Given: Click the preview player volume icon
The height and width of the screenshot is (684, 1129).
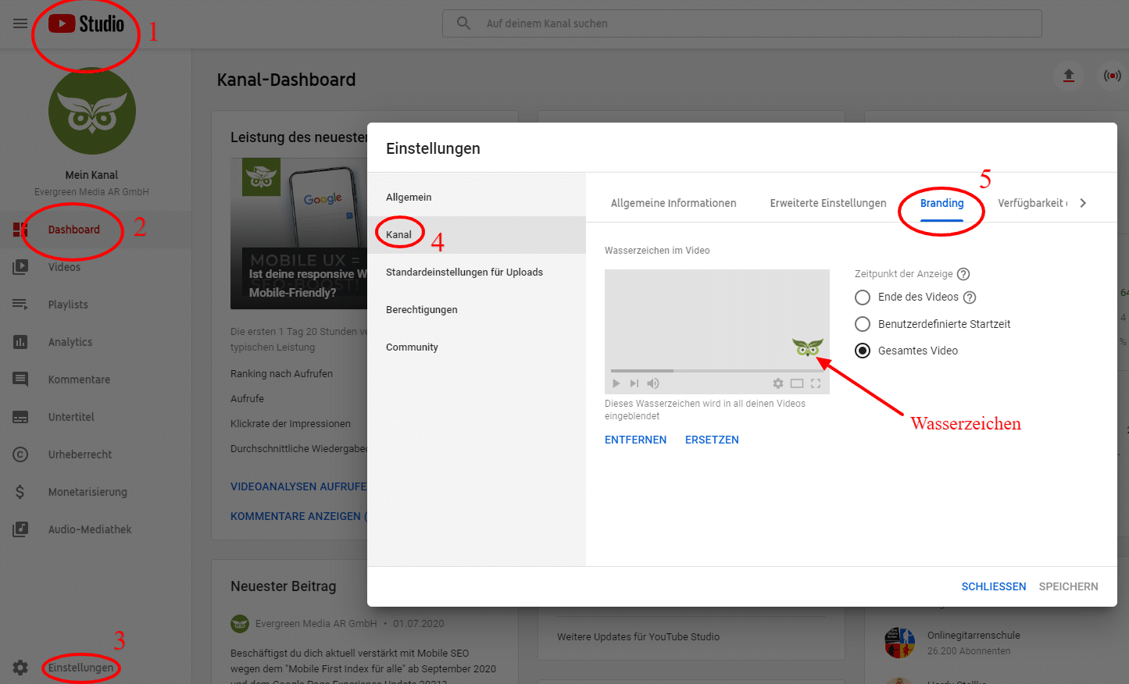Looking at the screenshot, I should pos(653,383).
